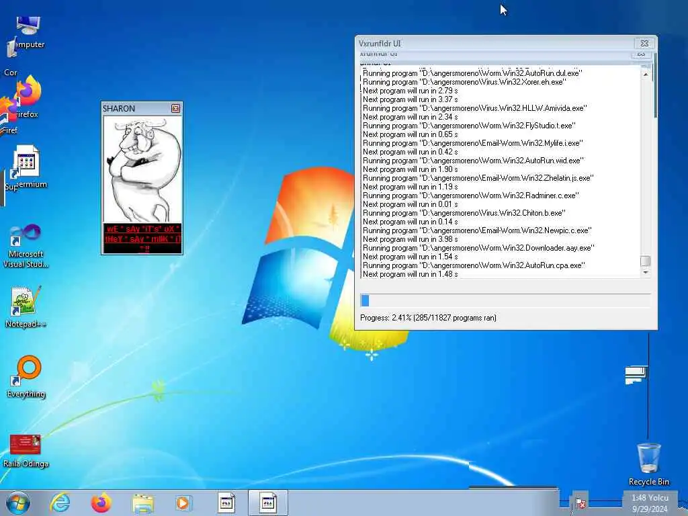Click the stray window icon above Recycle Bin

[x=636, y=375]
